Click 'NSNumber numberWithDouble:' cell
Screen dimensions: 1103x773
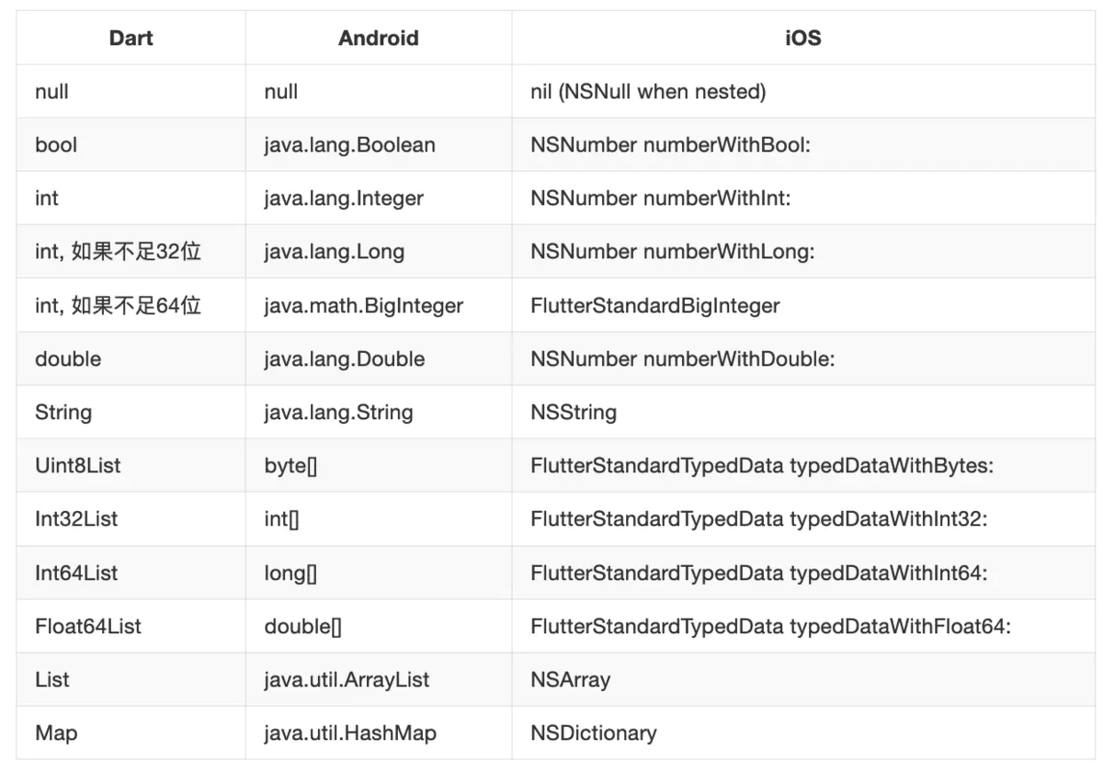click(x=803, y=358)
